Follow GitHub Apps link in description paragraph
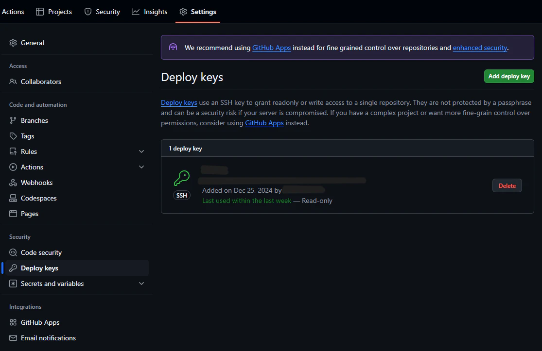Screen dimensions: 542x351 pyautogui.click(x=264, y=123)
